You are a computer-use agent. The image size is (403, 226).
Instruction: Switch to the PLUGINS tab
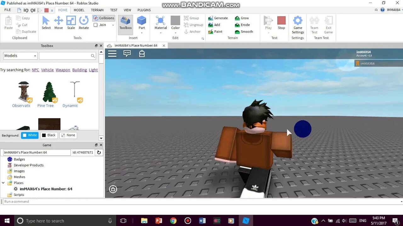point(144,10)
